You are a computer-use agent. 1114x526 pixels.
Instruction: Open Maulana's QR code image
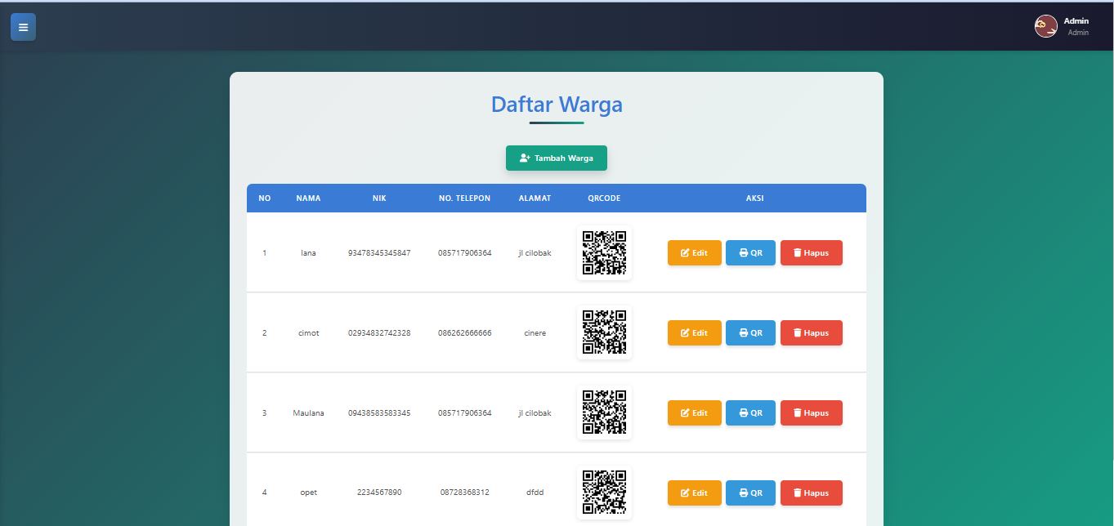[604, 412]
